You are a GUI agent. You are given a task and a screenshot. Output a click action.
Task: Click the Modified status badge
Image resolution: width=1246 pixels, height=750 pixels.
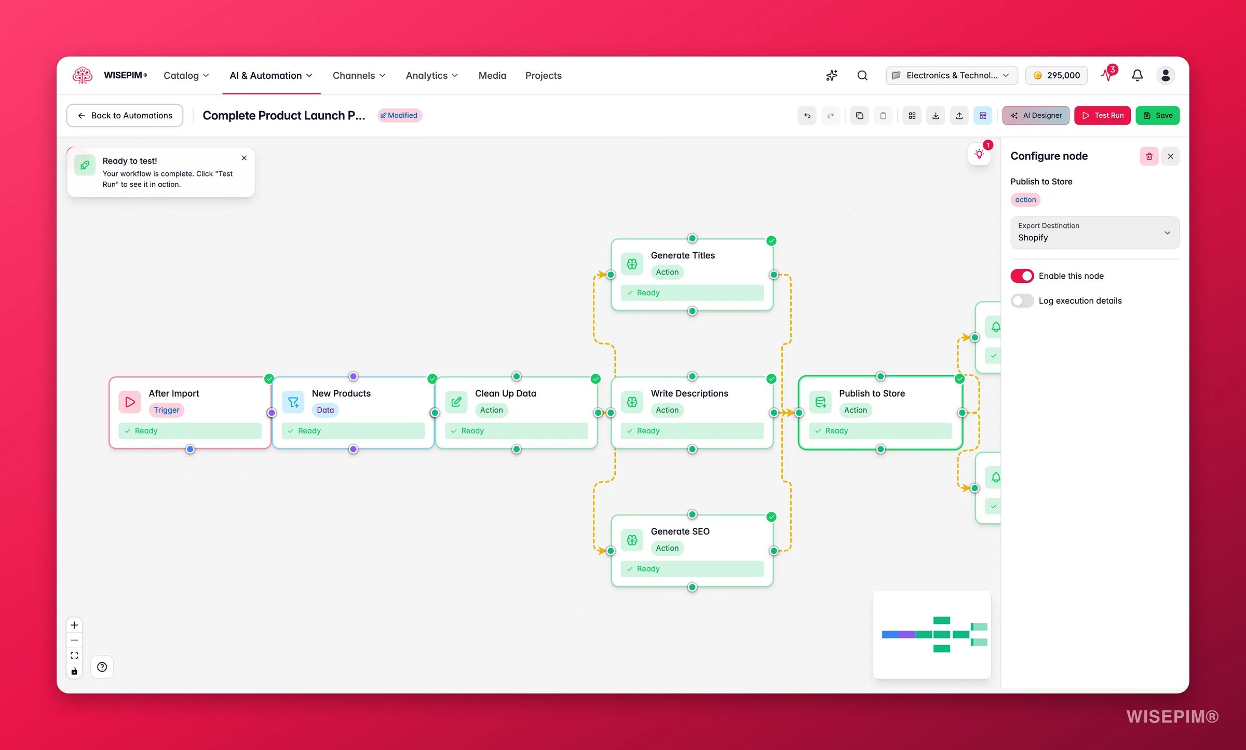[399, 115]
